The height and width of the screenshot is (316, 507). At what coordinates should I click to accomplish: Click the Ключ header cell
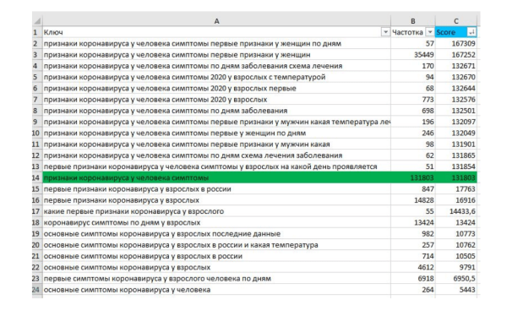(x=216, y=32)
